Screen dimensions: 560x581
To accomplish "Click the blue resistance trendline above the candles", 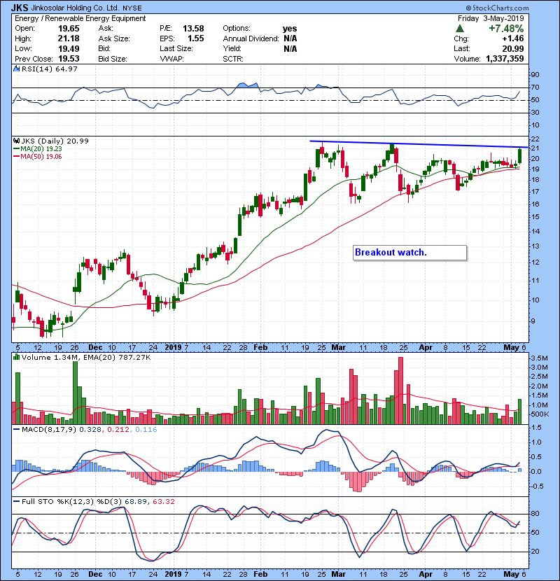I will pyautogui.click(x=419, y=144).
